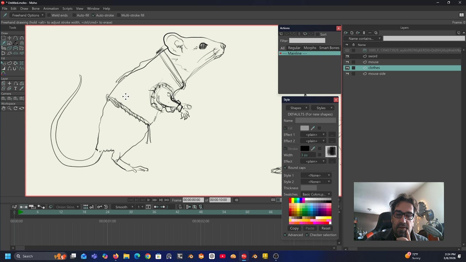Select the Zoom Workspace magnifier tool

(x=9, y=108)
